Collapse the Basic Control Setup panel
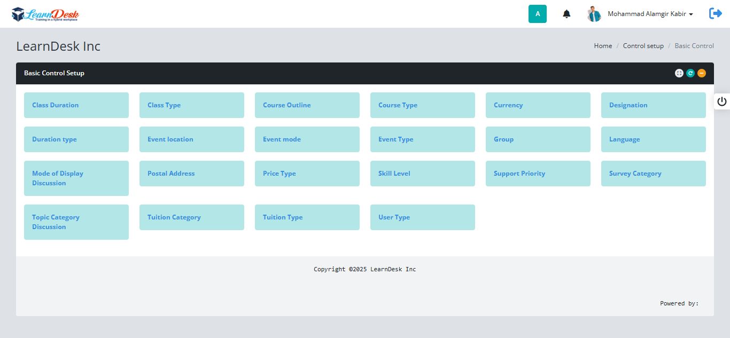 [702, 73]
